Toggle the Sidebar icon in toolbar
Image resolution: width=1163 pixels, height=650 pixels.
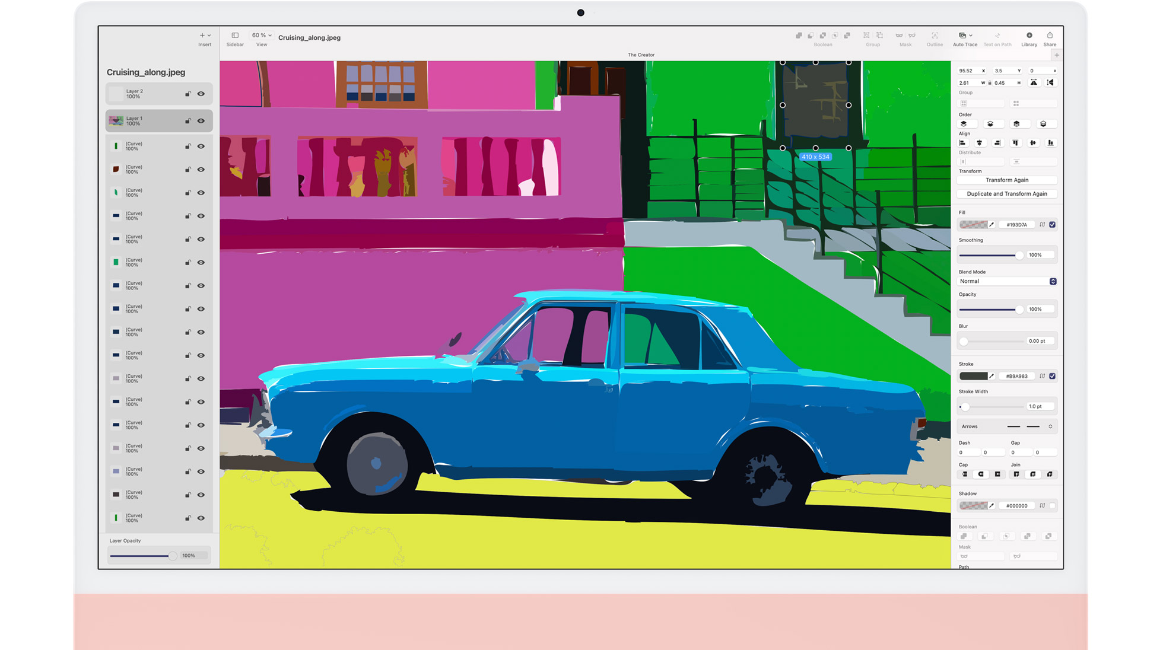click(235, 36)
